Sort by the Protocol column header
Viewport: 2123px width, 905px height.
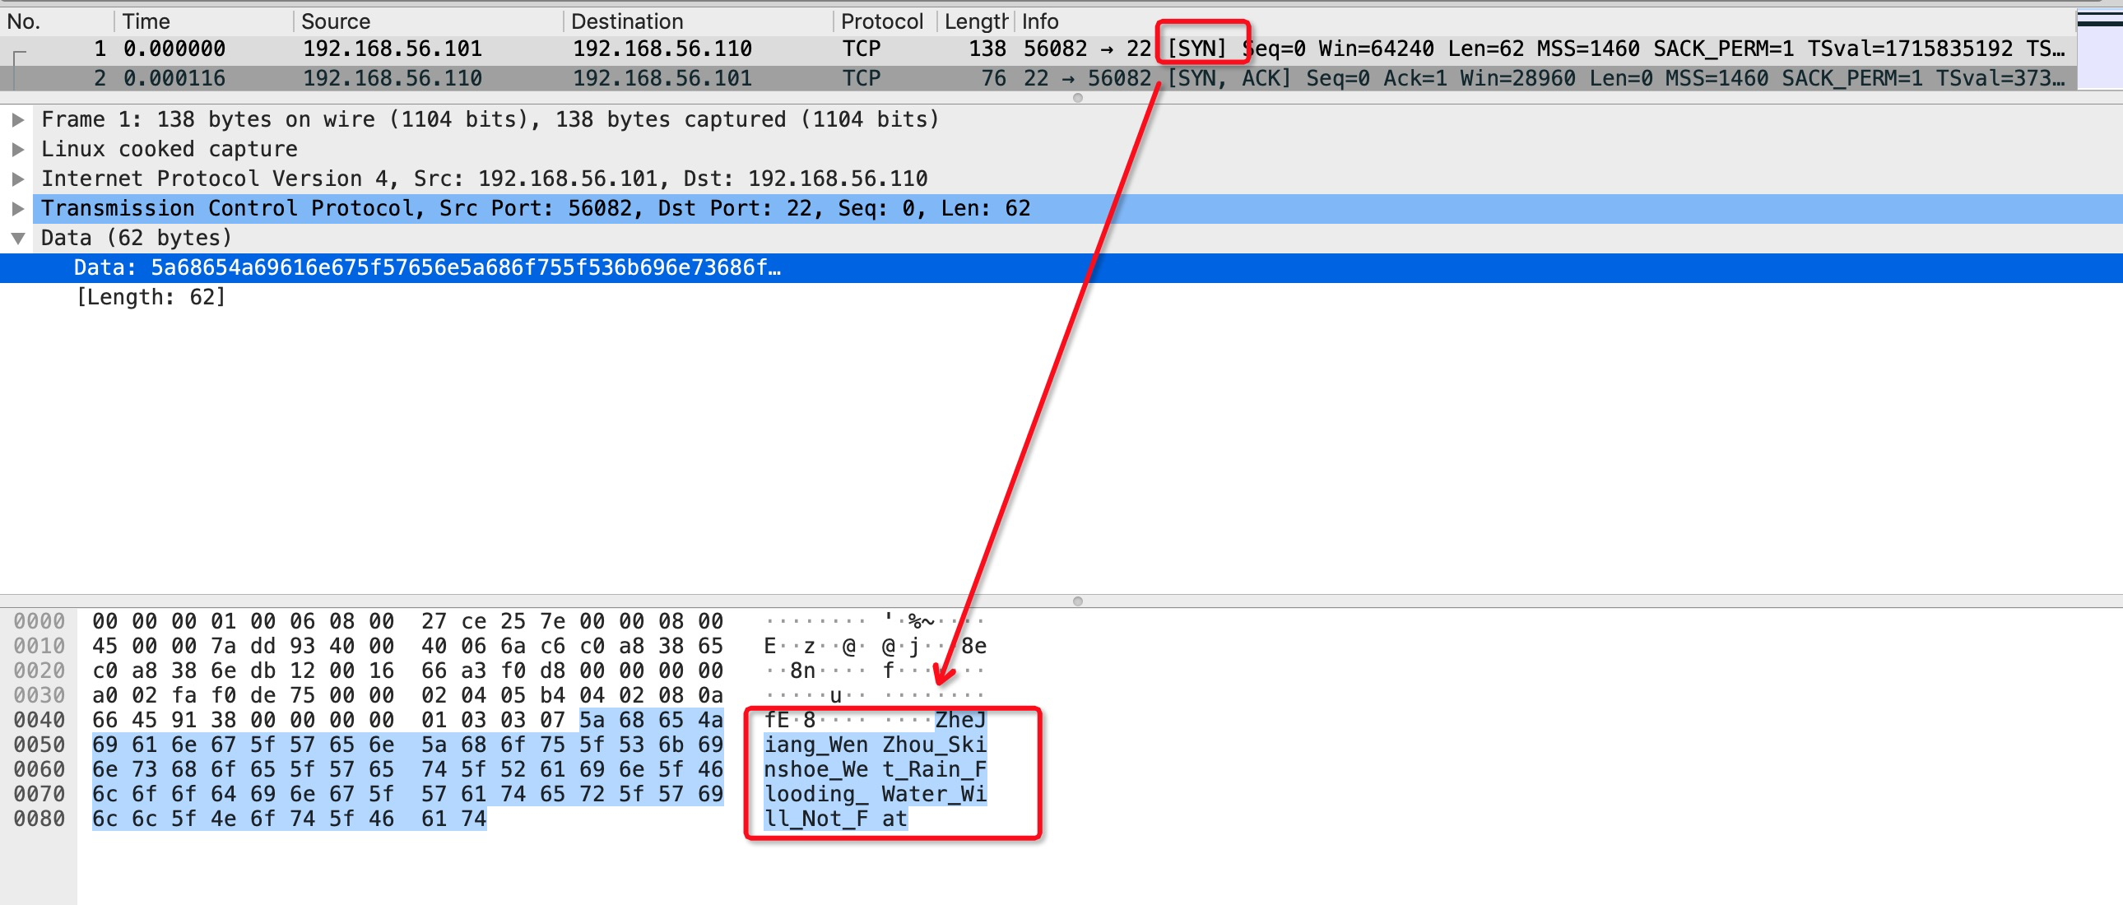coord(881,21)
